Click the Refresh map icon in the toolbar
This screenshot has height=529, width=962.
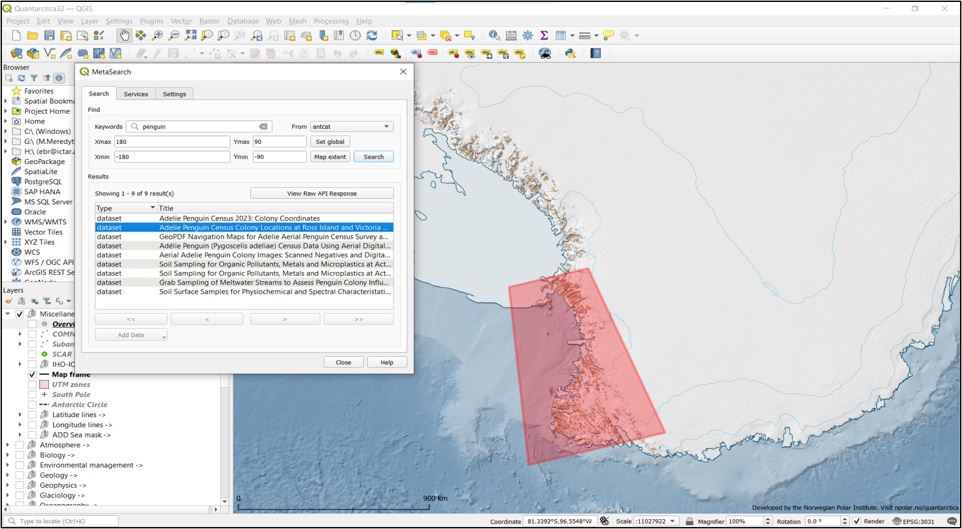coord(372,35)
